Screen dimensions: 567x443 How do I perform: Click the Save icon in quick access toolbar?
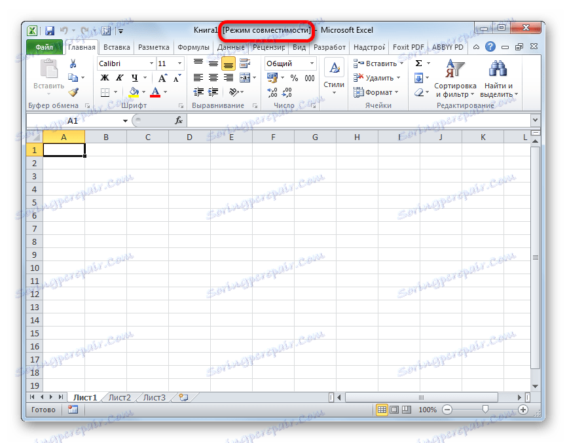50,31
